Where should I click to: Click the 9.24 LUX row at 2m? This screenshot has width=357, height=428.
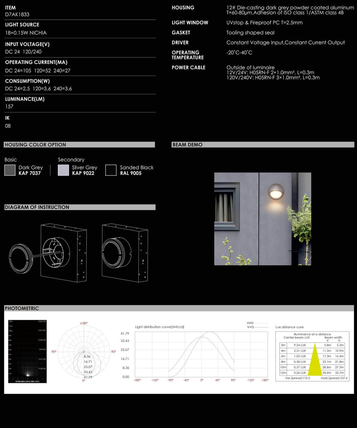click(x=300, y=345)
